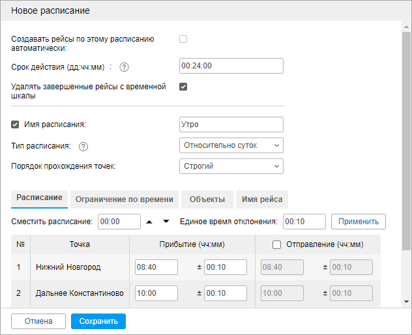The height and width of the screenshot is (335, 412).
Task: Toggle the schedule name checkbox
Action: coord(16,124)
